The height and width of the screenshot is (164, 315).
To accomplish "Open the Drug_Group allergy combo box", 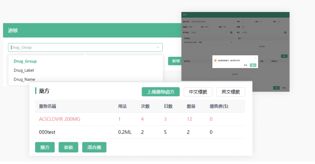I will click(x=85, y=47).
